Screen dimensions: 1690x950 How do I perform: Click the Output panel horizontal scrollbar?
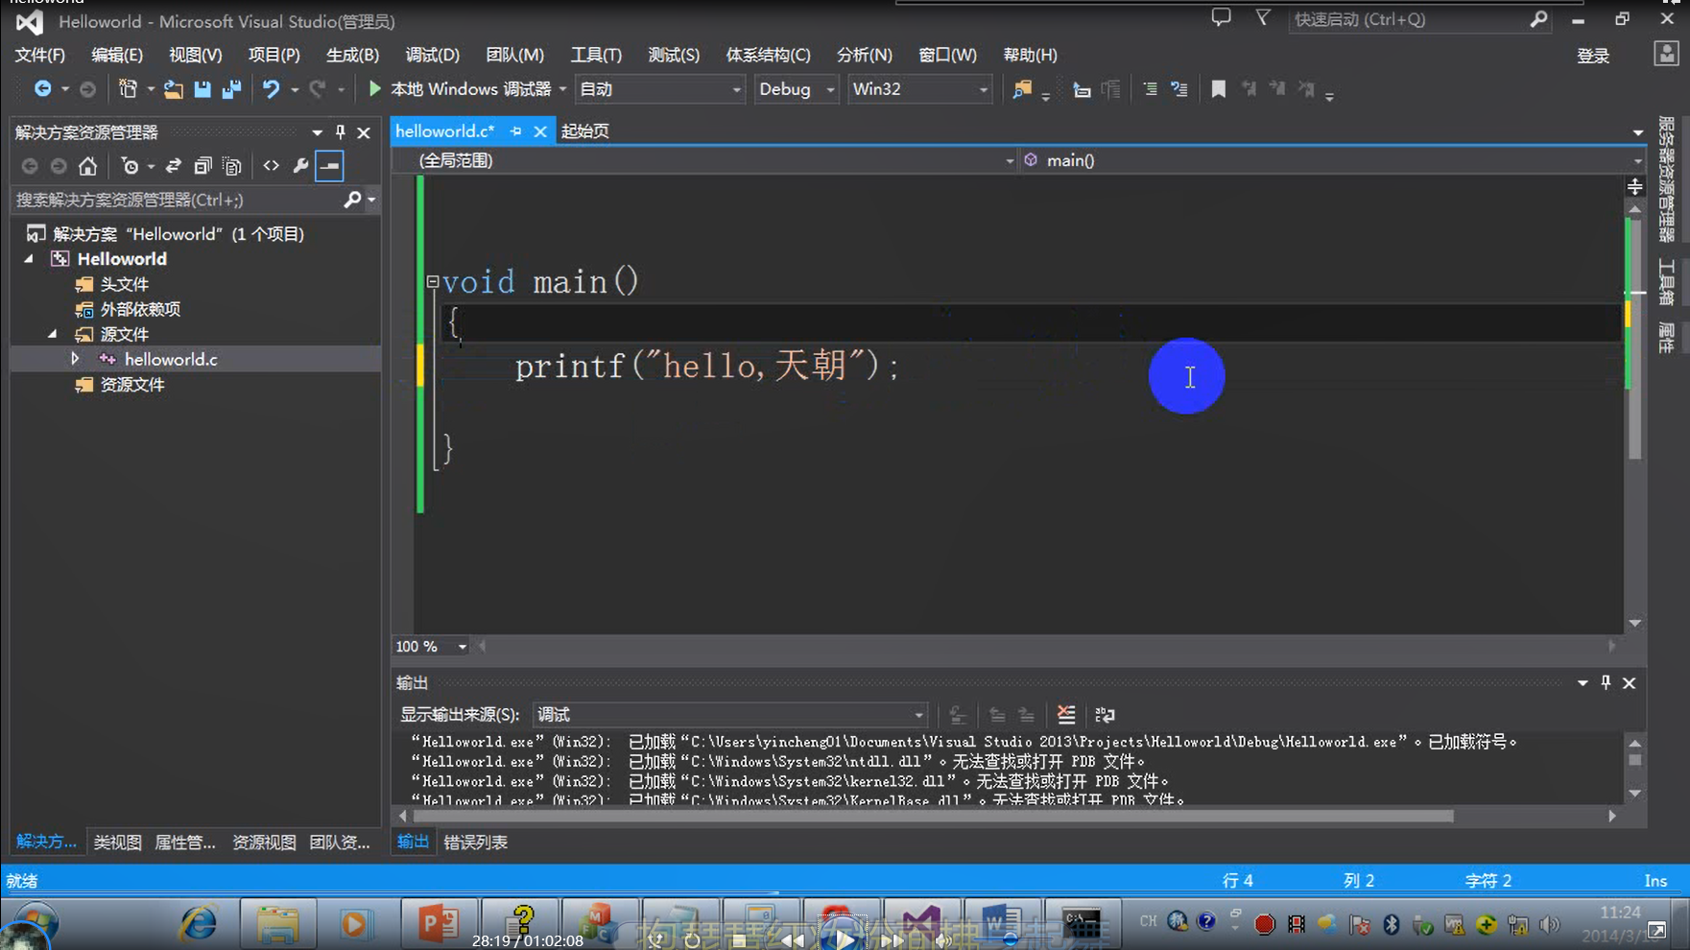pyautogui.click(x=933, y=816)
